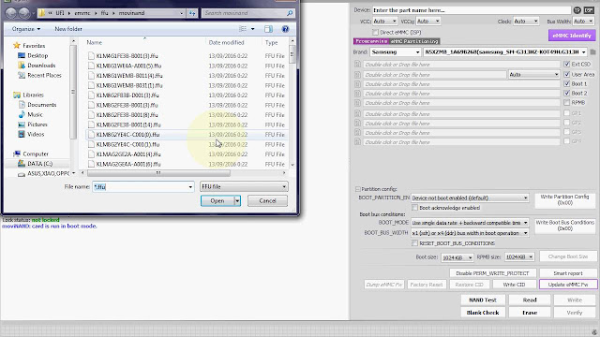Click the file icon of the RPMB row
The image size is (600, 337).
coord(357,103)
